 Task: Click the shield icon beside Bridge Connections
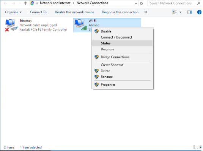point(97,57)
